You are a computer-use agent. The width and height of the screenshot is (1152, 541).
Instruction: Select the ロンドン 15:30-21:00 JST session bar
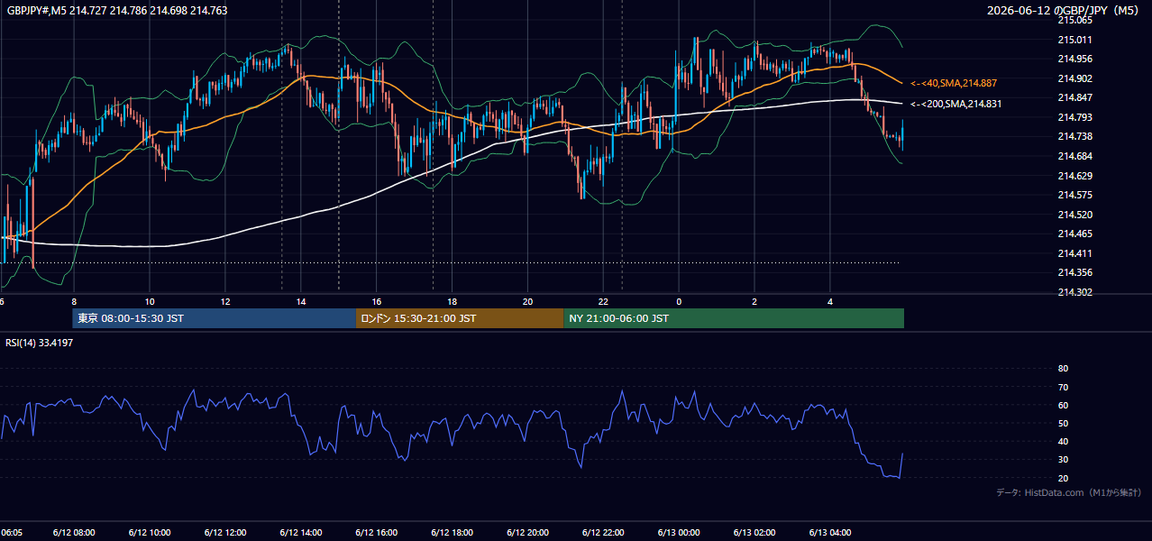click(460, 318)
